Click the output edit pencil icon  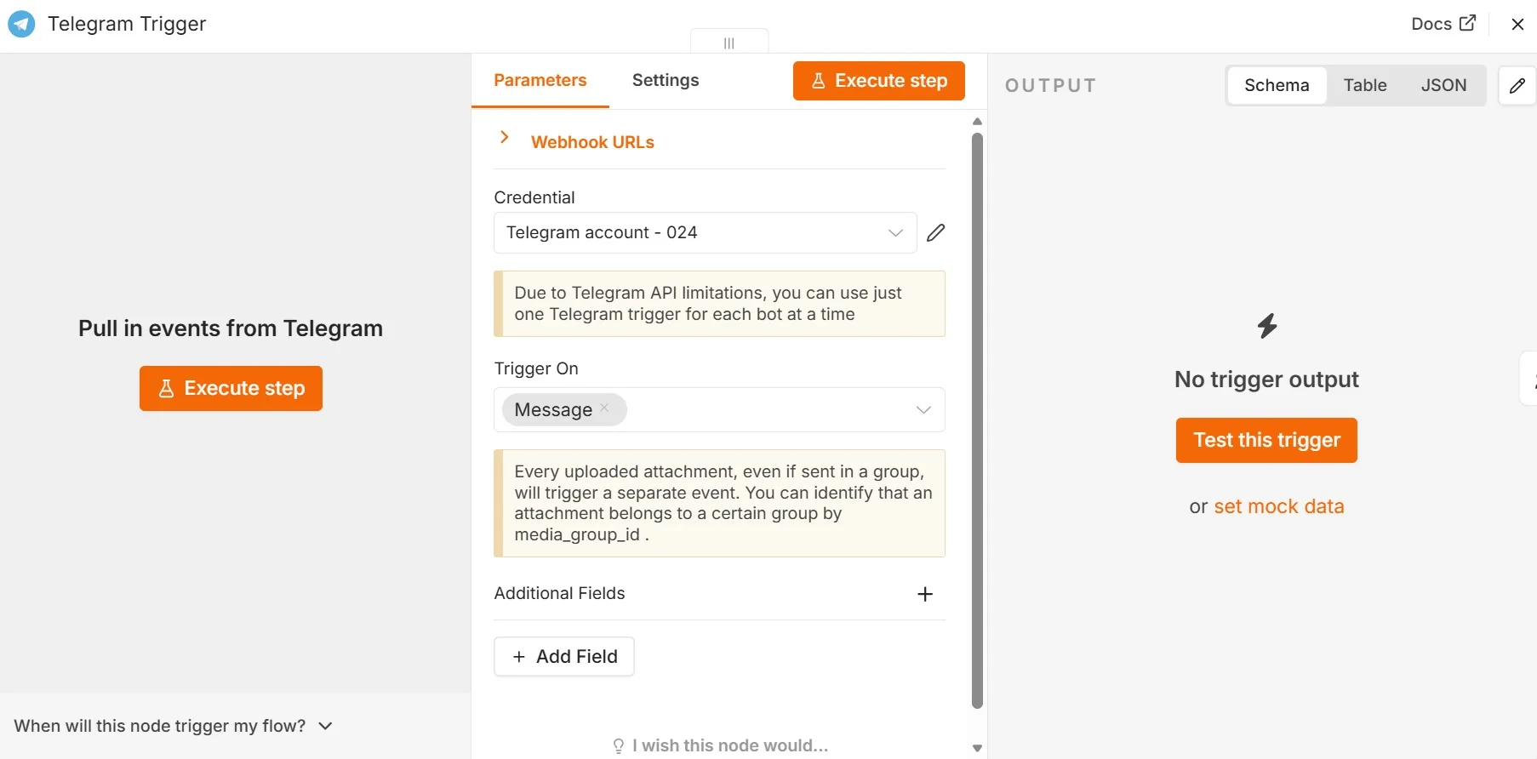pos(1517,85)
